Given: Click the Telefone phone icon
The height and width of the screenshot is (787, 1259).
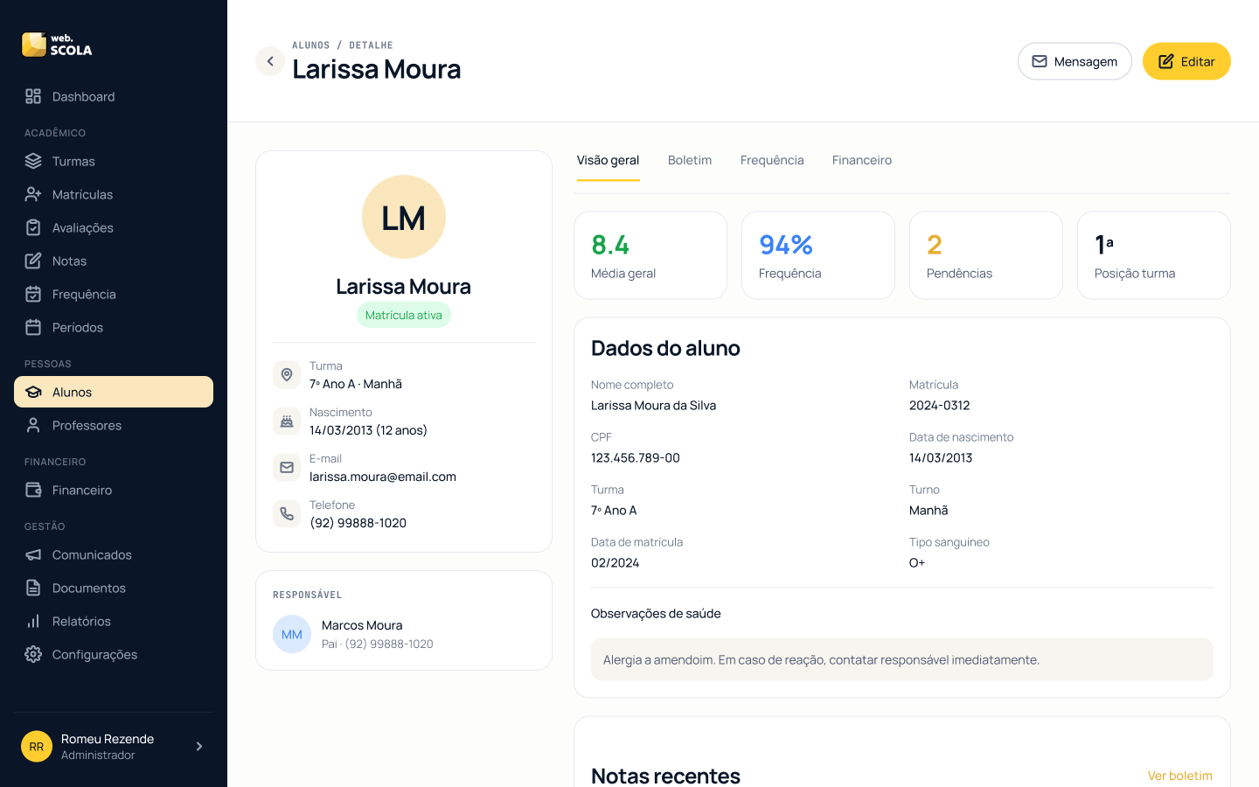Looking at the screenshot, I should click(x=287, y=514).
